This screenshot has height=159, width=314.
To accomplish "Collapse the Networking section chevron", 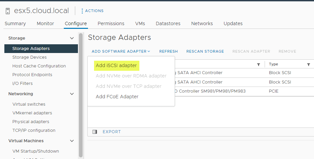I will 72,94.
